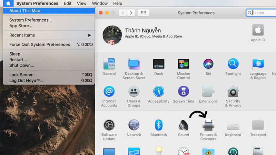This screenshot has height=155, width=276.
Task: Click the Apple logo menu
Action: click(8, 3)
